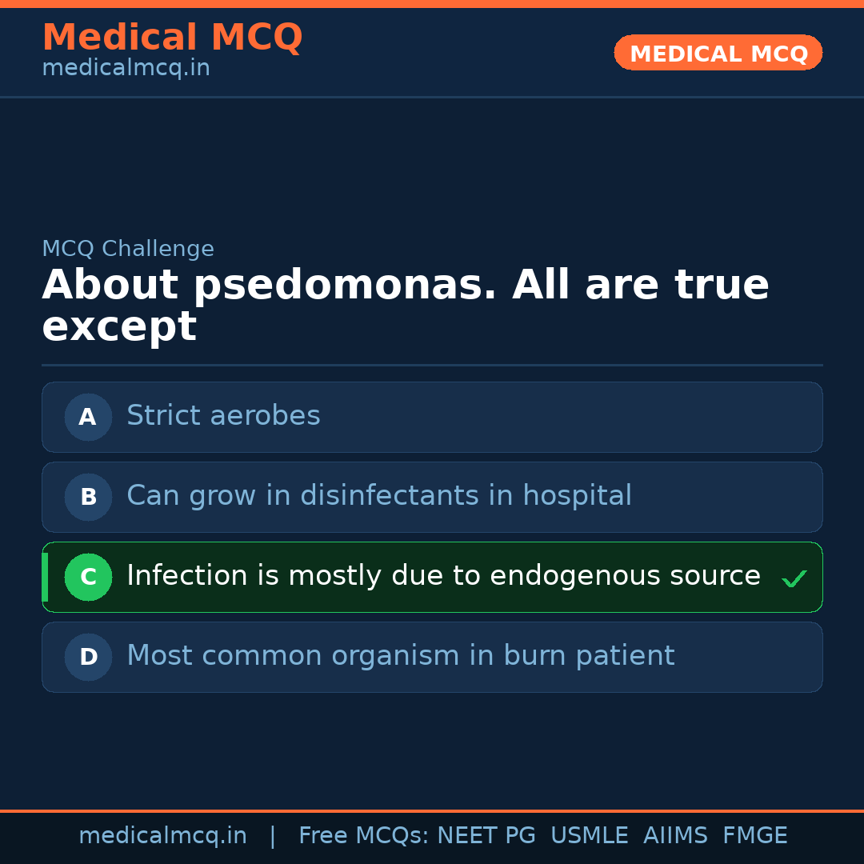Click the green checkmark icon on option C
Image resolution: width=864 pixels, height=864 pixels.
click(794, 578)
